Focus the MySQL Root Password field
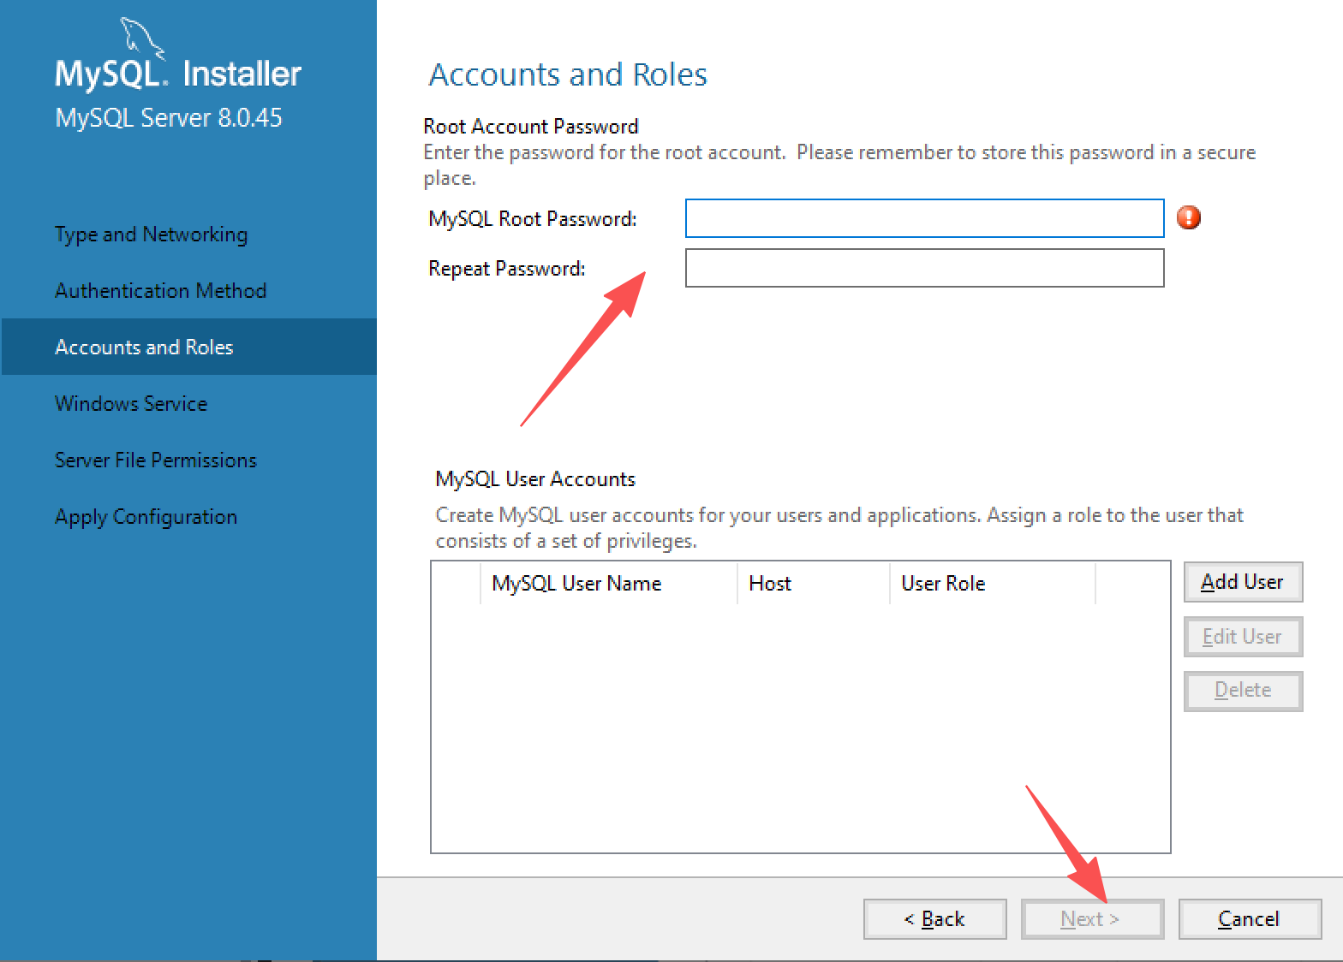 coord(924,218)
